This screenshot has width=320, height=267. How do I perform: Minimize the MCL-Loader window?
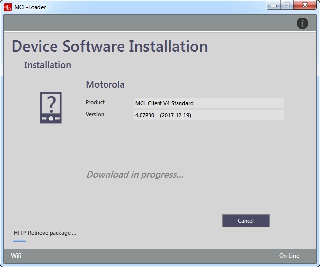click(x=274, y=5)
